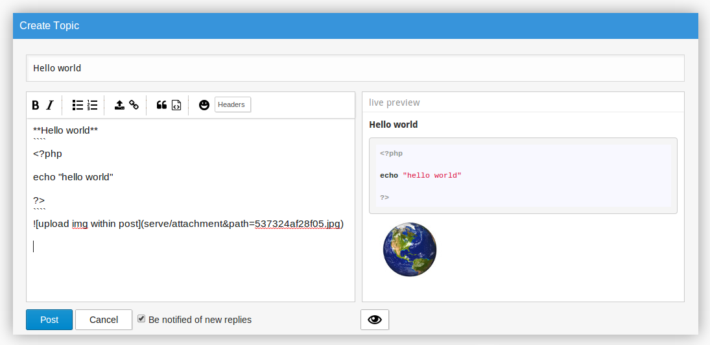710x345 pixels.
Task: Toggle Be notified of new replies checkbox
Action: [x=141, y=319]
